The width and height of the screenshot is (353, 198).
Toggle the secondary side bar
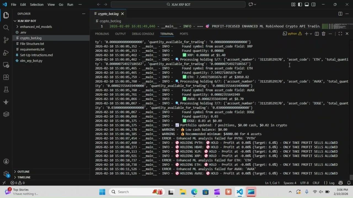pos(314,4)
